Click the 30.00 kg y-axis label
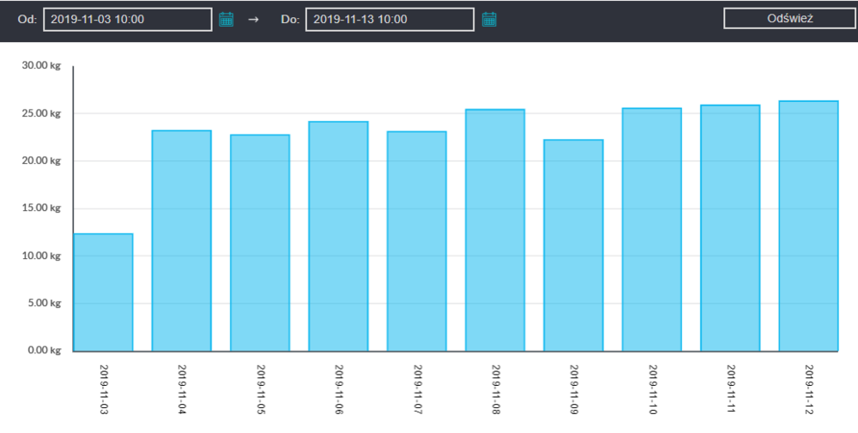Screen dimensions: 858x433 pyautogui.click(x=42, y=66)
